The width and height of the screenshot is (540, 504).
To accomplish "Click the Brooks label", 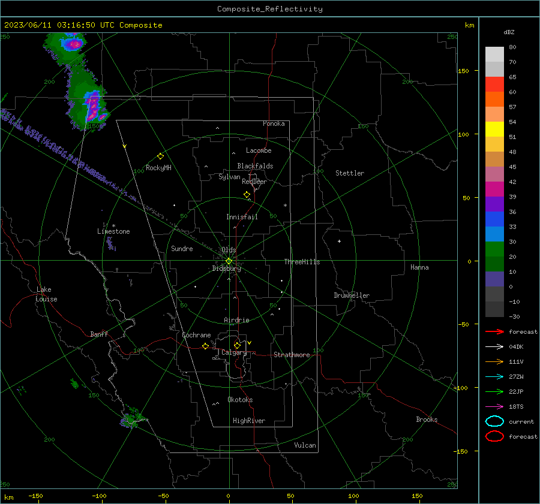I will tap(427, 420).
